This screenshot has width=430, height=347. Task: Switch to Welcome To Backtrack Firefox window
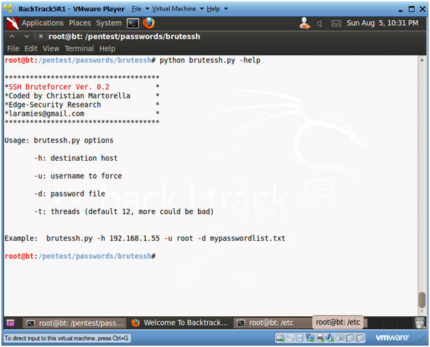(180, 323)
